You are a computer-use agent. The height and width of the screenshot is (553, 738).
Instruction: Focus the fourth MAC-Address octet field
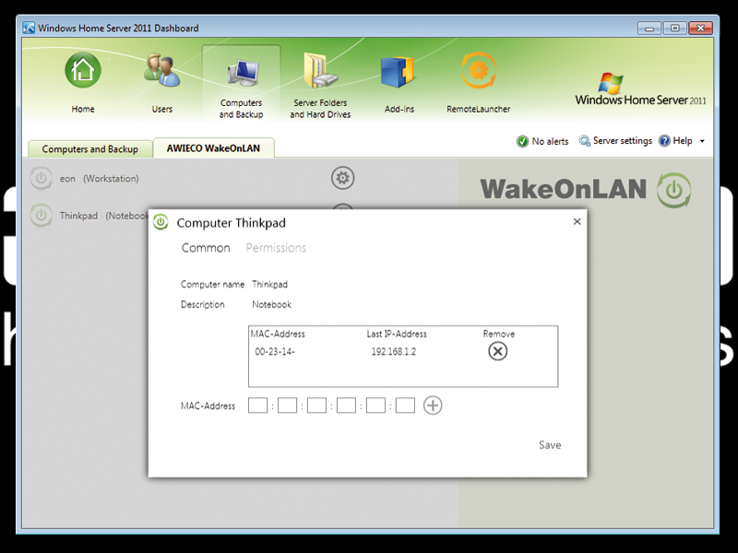[x=346, y=406]
